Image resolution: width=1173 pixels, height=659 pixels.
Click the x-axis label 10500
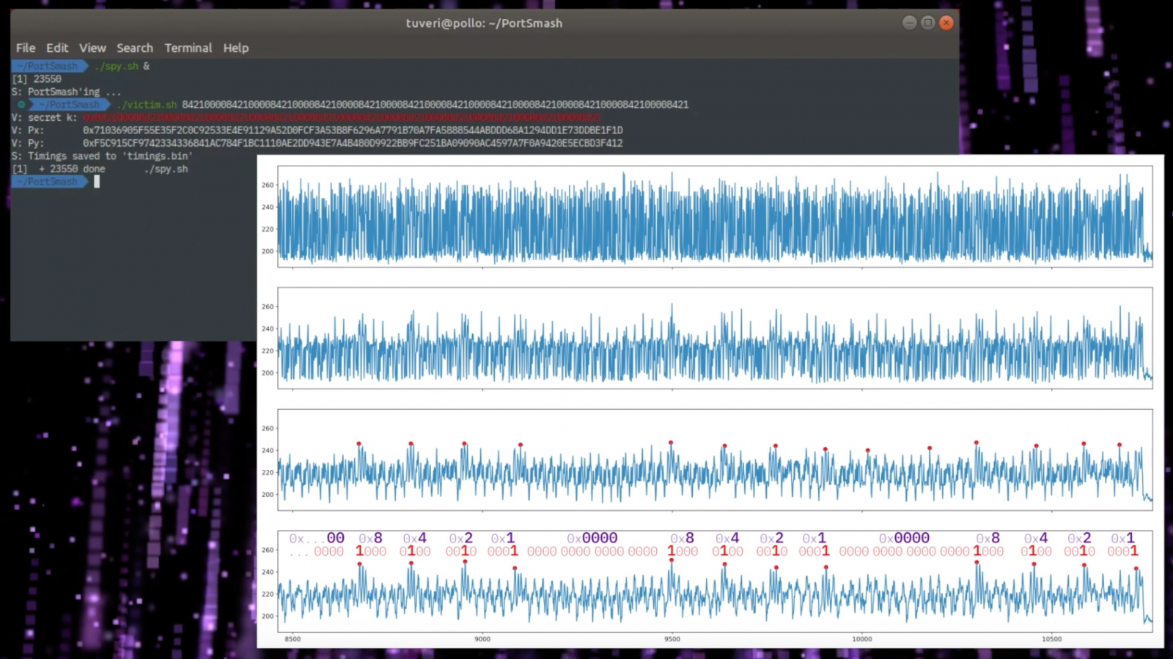pos(1052,639)
